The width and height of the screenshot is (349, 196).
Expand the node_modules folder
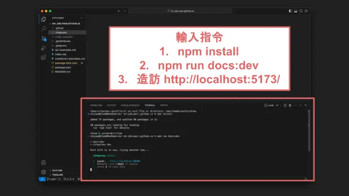point(67,37)
